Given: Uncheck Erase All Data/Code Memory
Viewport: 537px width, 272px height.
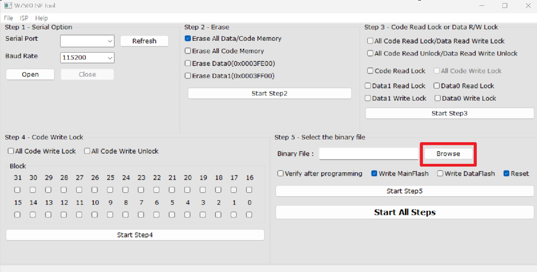Looking at the screenshot, I should 188,39.
